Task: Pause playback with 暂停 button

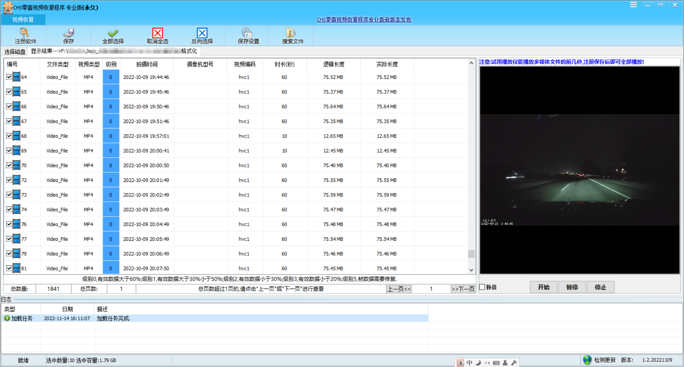Action: [572, 287]
